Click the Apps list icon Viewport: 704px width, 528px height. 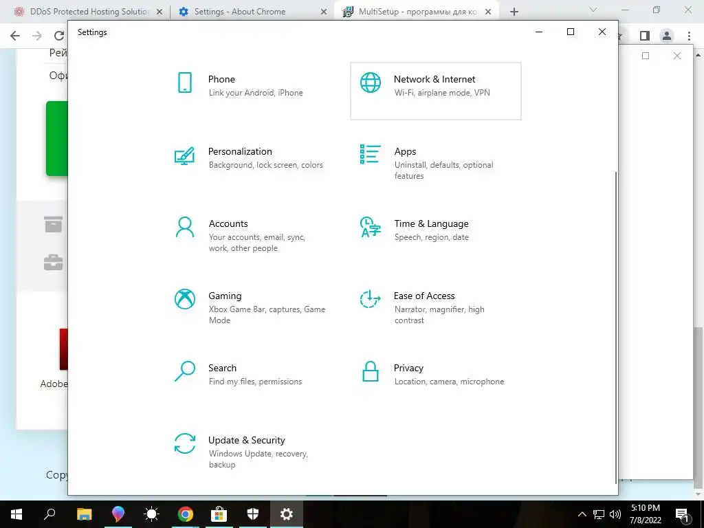click(x=371, y=155)
